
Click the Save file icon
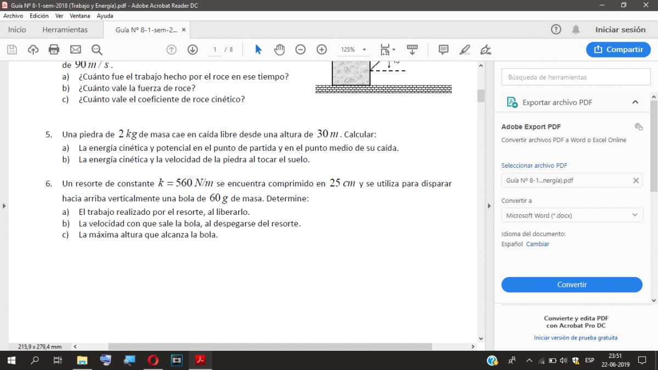click(12, 49)
